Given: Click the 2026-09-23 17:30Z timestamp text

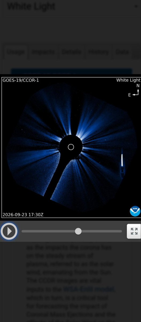Looking at the screenshot, I should tap(23, 215).
